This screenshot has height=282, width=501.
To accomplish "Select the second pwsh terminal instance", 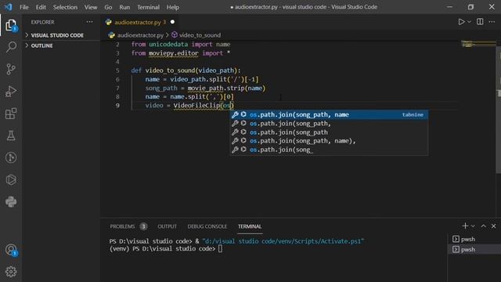I will pyautogui.click(x=474, y=249).
